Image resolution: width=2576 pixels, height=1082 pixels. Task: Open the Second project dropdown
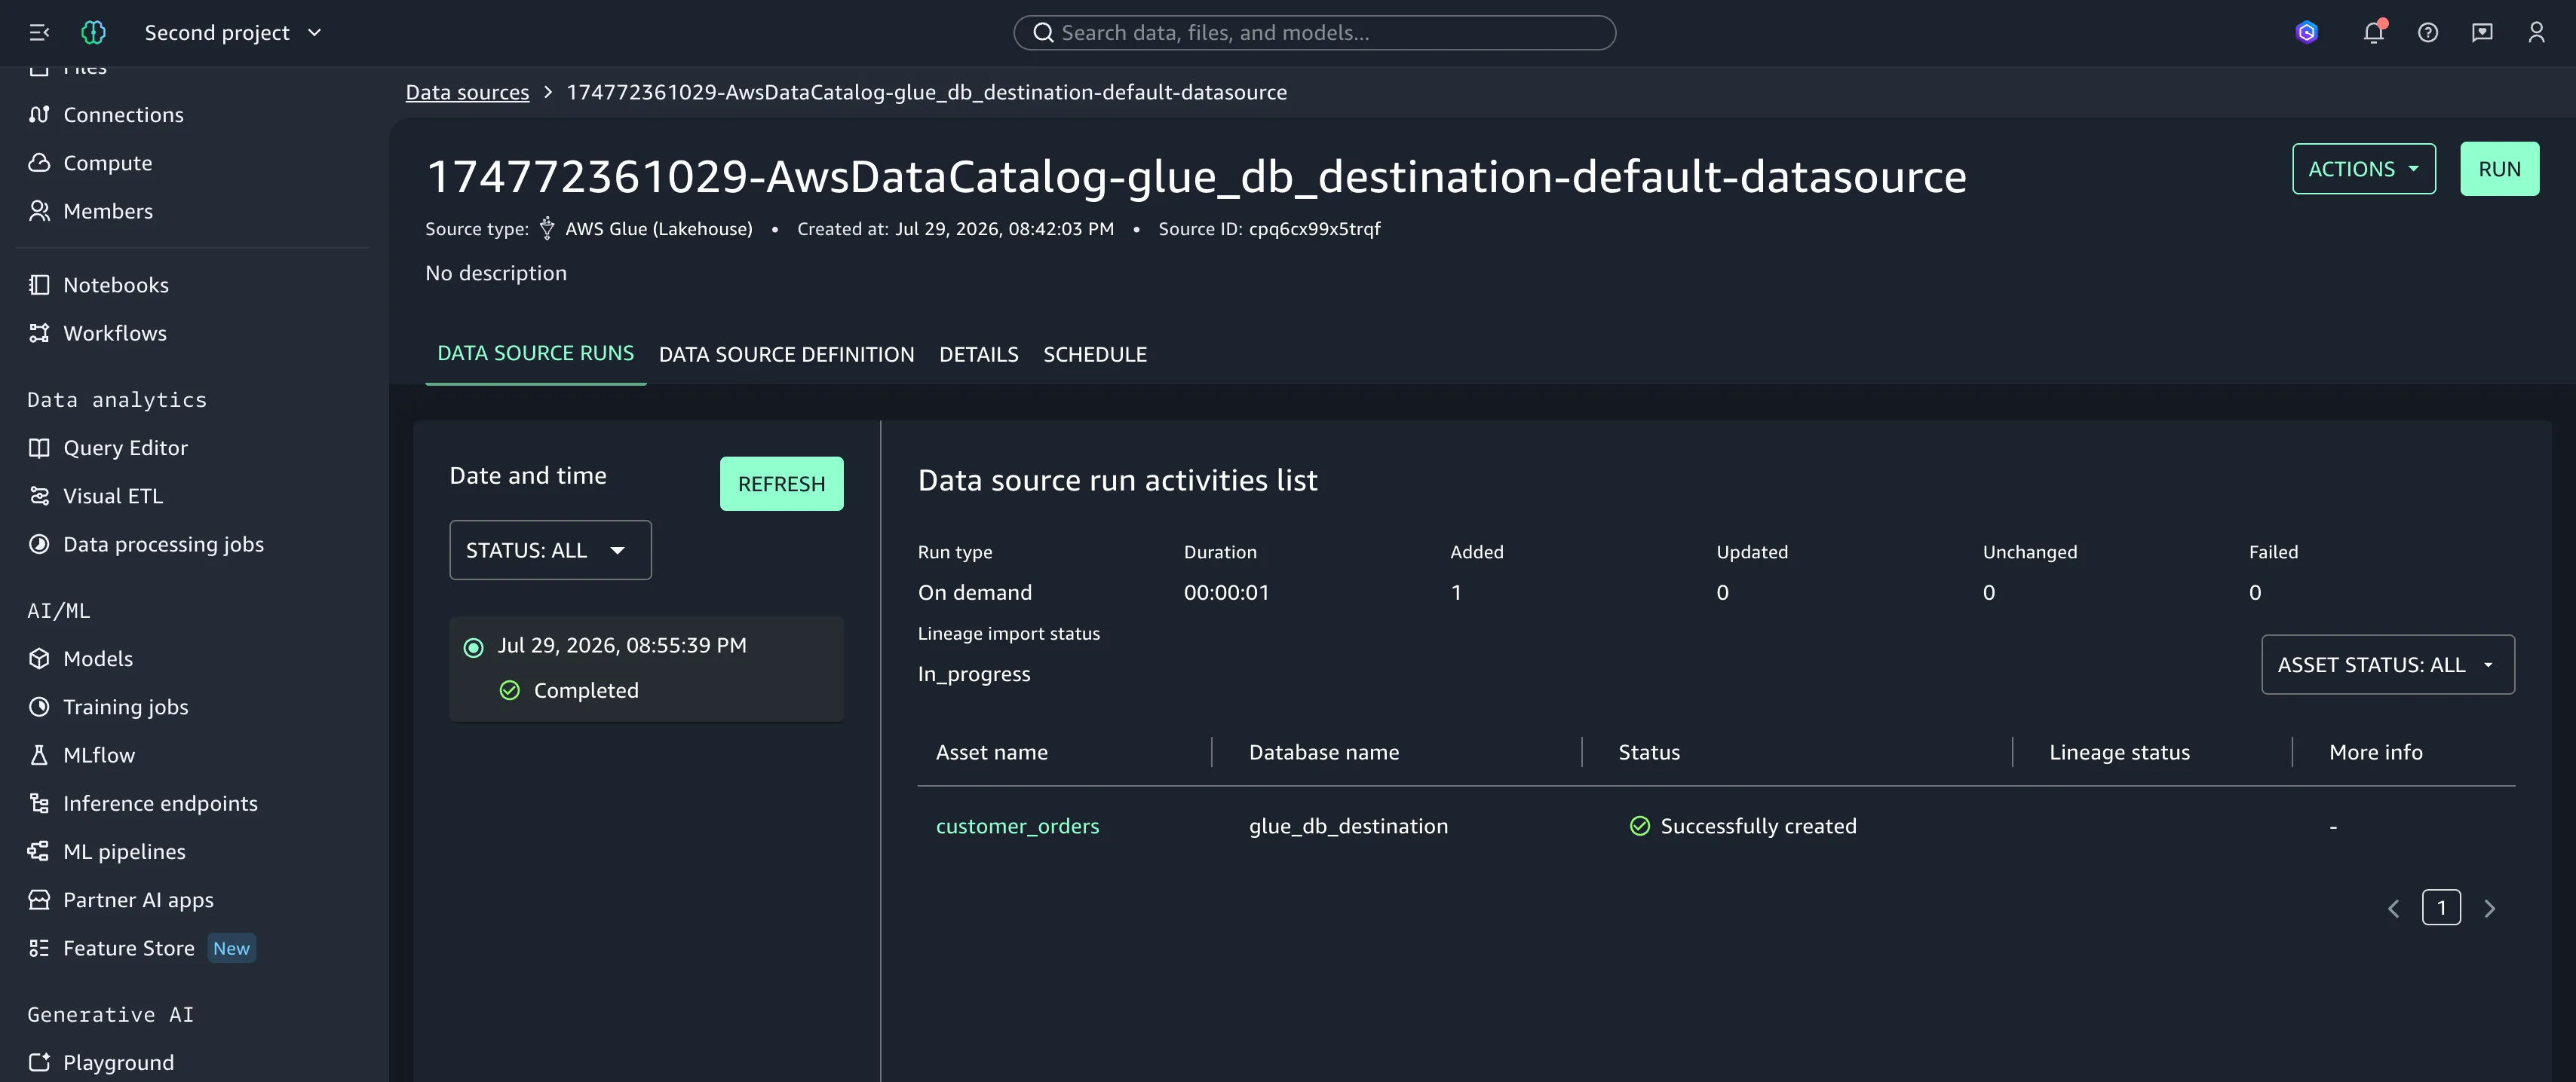(233, 33)
